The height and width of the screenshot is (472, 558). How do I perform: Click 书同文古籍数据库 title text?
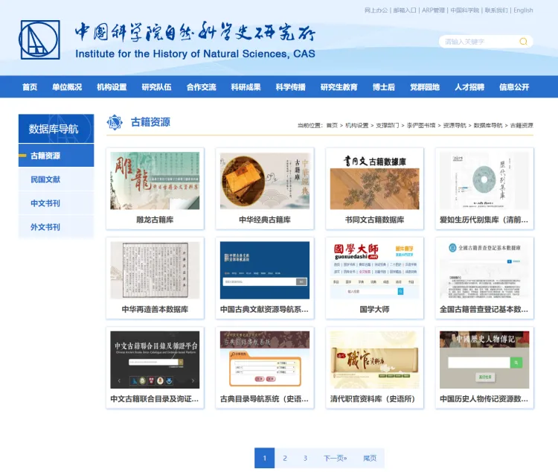375,220
